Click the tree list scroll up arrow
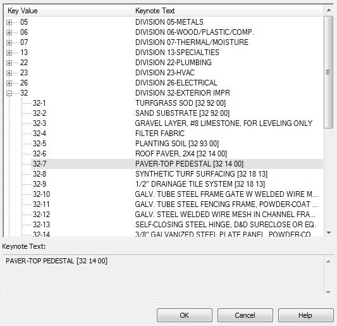The height and width of the screenshot is (326, 337). click(328, 10)
